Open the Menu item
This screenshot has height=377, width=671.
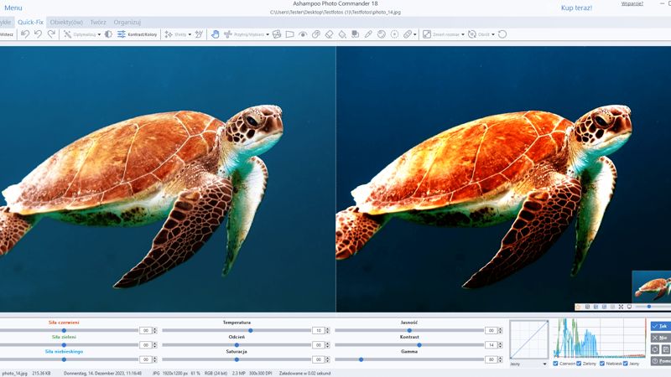coord(13,8)
